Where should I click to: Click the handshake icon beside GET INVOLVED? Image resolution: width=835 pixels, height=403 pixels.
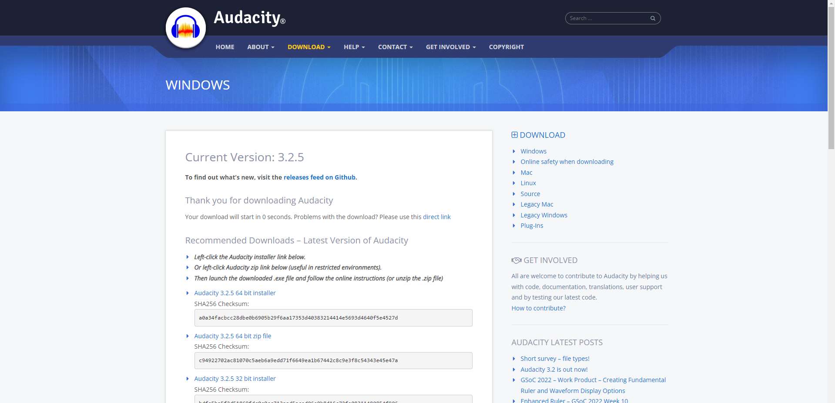click(516, 260)
